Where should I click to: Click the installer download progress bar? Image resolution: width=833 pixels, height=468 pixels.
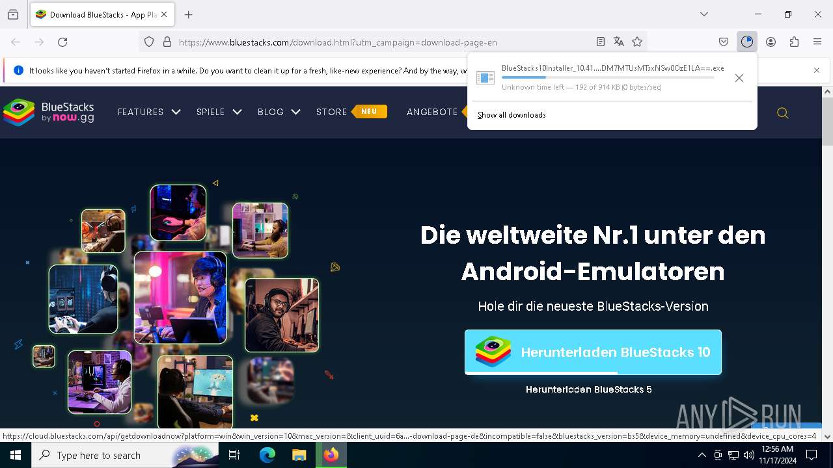[x=608, y=77]
